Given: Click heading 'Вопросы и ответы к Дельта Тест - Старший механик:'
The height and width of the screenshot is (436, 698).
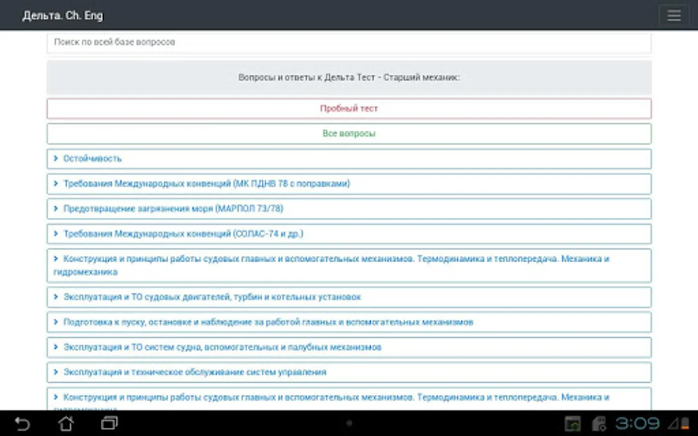Looking at the screenshot, I should (x=349, y=78).
